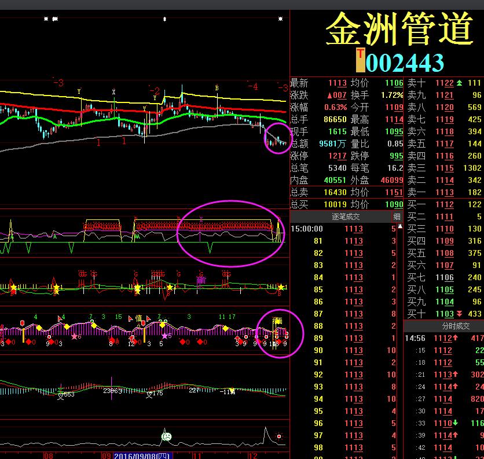
Task: Click the 换手 value 1.72%
Action: [x=392, y=96]
